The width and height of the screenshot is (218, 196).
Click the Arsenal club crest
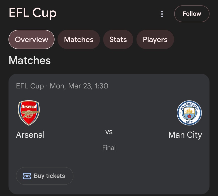(x=29, y=113)
